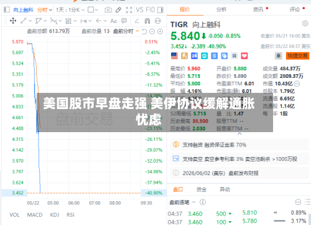
Task: Click the notes bookmark icon
Action: coord(234,55)
